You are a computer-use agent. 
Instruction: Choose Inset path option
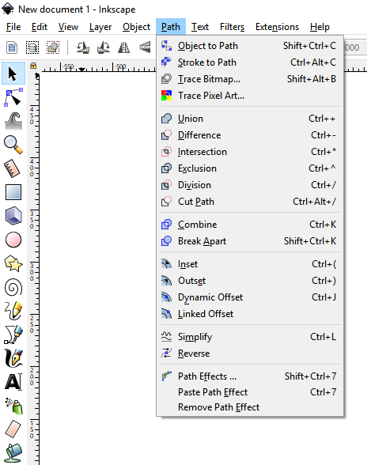[250, 264]
